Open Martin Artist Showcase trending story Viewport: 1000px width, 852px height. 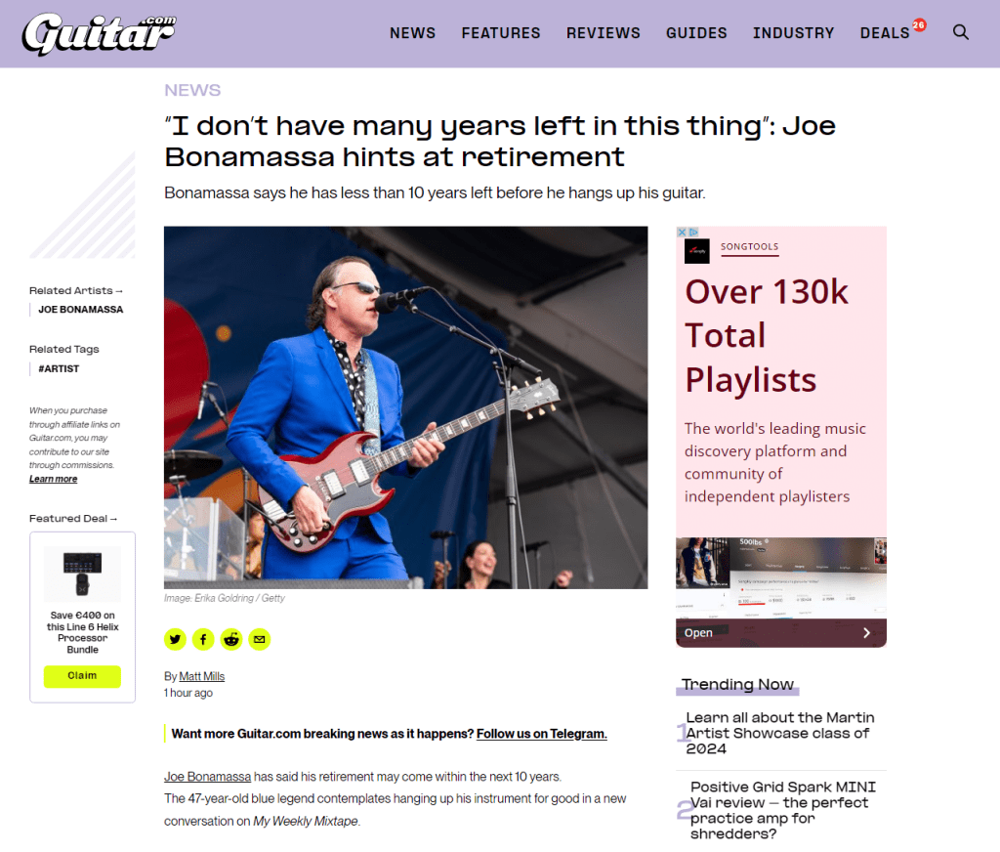pyautogui.click(x=780, y=733)
